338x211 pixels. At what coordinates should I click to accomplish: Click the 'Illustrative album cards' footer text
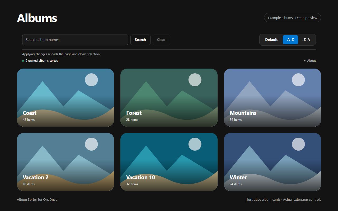(263, 200)
